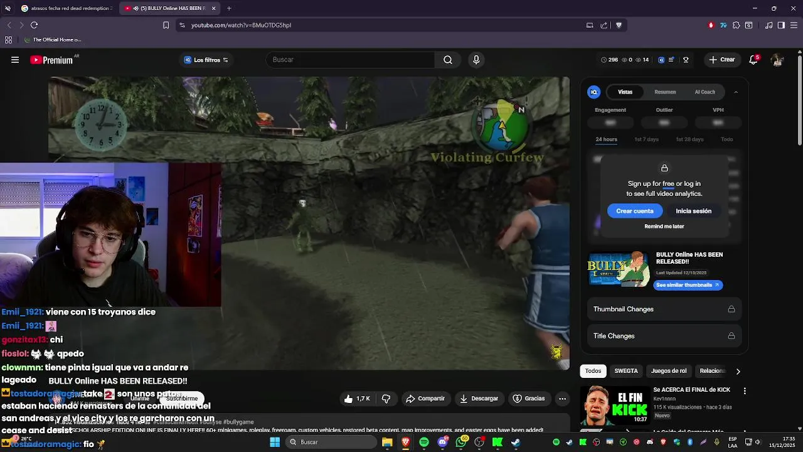Click the trophy icon in vidIQ bar

[686, 60]
